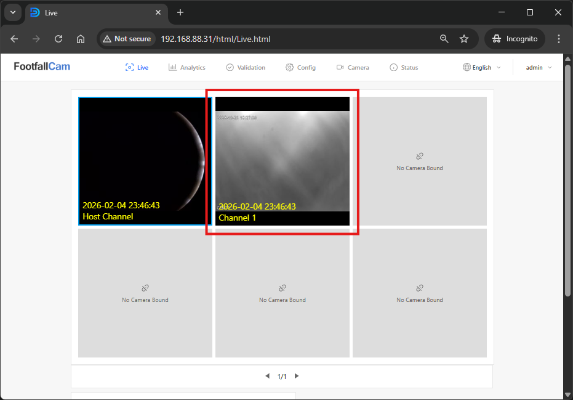Click the unbound link icon in top-right tile
This screenshot has height=400, width=573.
[x=420, y=157]
